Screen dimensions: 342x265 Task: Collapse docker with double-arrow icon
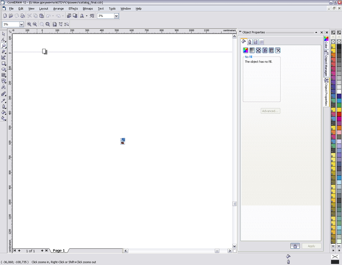(240, 32)
